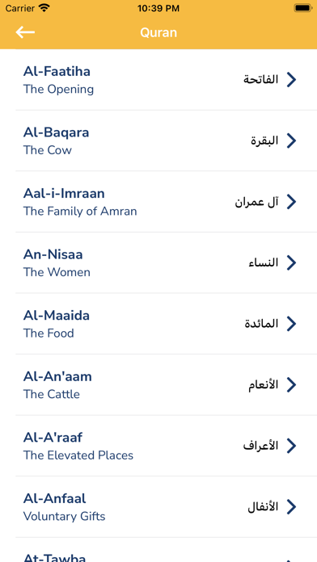Tap chevron beside Al-Baqara row
Screen dimensions: 317x562
[x=291, y=140]
